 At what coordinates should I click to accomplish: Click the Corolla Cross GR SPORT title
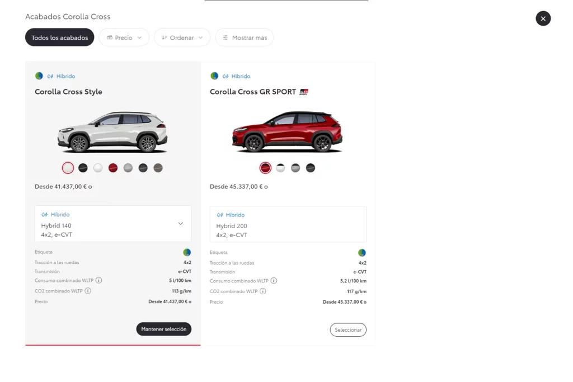[253, 92]
